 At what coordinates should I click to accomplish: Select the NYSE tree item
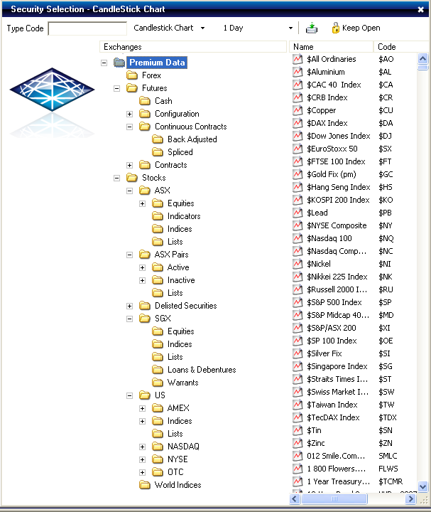(178, 459)
